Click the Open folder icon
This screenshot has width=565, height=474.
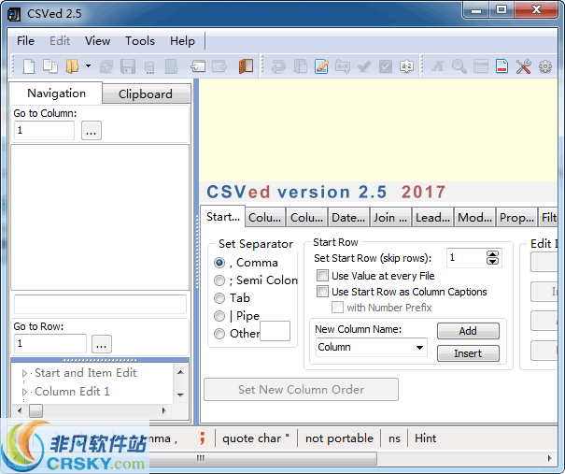(x=72, y=66)
